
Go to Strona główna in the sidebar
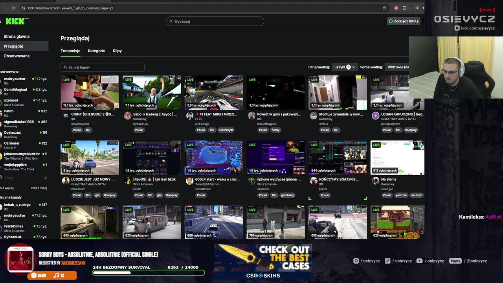tap(17, 37)
